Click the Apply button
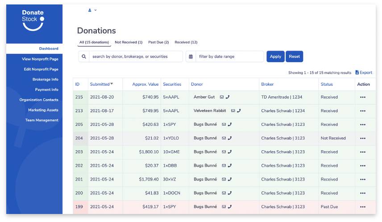The width and height of the screenshot is (382, 222). (275, 57)
